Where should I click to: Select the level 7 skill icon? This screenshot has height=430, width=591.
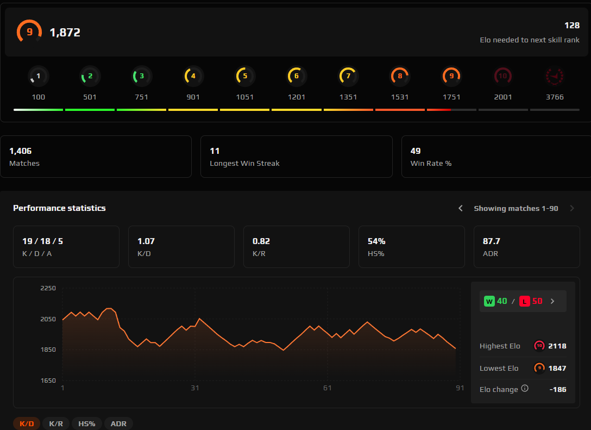coord(348,76)
